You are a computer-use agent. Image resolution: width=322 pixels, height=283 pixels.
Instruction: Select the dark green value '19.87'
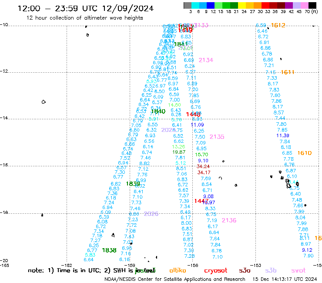pyautogui.click(x=179, y=152)
